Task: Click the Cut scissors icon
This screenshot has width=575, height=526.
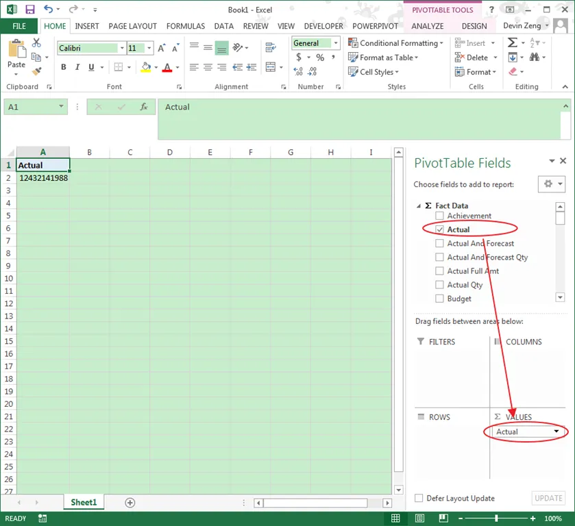Action: tap(36, 43)
